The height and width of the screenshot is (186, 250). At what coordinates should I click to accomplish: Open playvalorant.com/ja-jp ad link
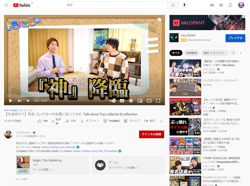(199, 40)
